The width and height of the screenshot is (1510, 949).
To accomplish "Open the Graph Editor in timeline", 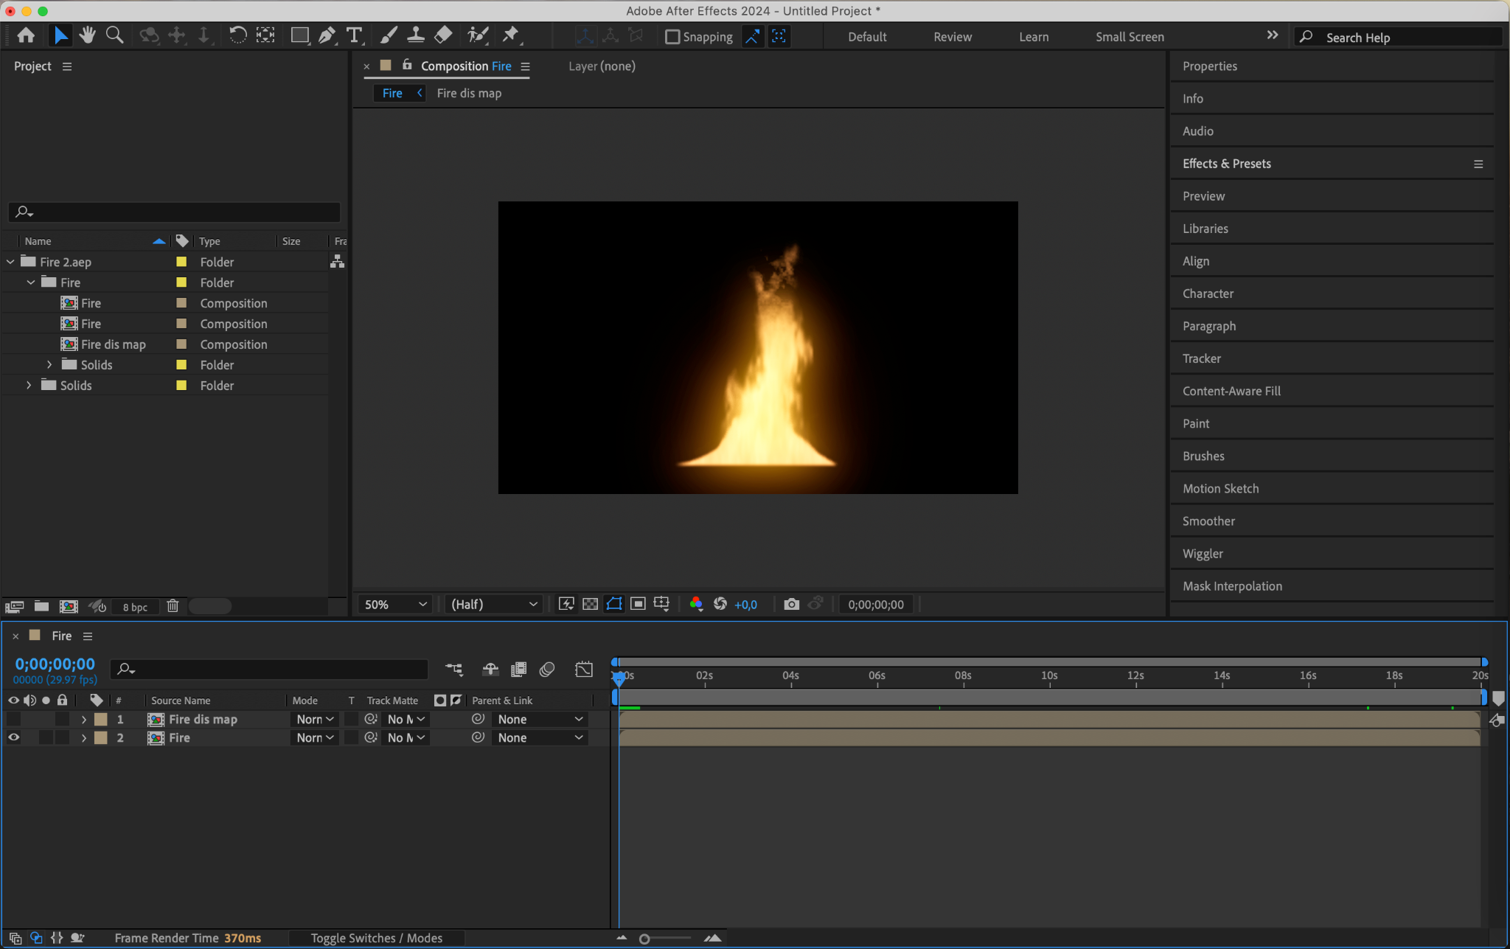I will click(583, 669).
